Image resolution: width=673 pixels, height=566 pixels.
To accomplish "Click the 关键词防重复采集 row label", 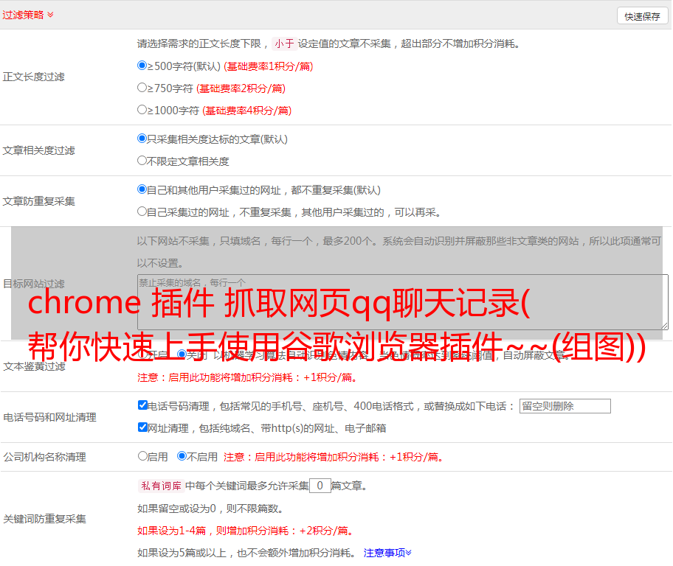I will 44,519.
